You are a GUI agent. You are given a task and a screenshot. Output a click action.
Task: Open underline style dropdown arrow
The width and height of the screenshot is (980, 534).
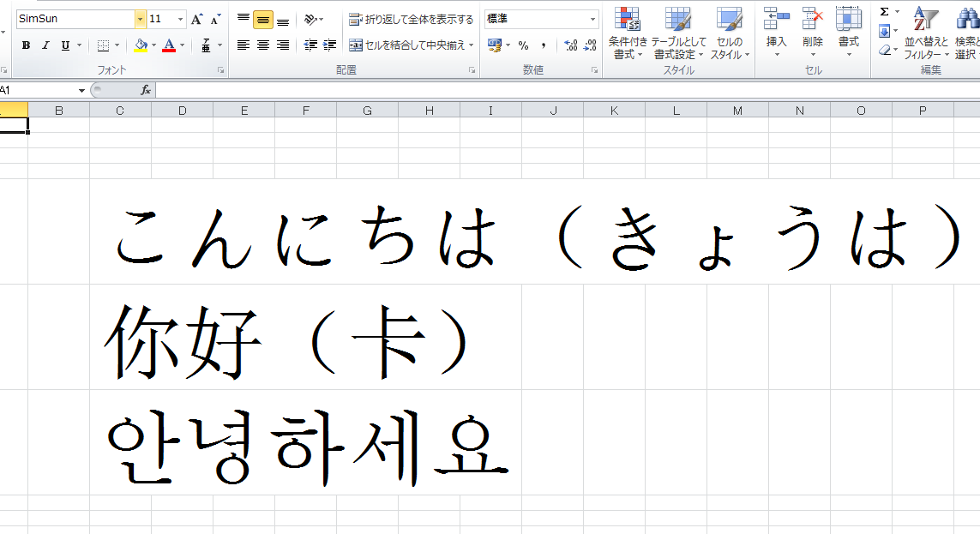coord(80,45)
